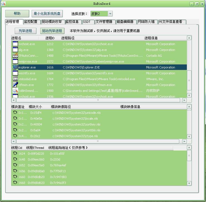Select the explorer.exe process path text
206x202 pixels.
81,67
